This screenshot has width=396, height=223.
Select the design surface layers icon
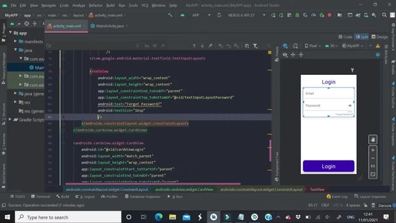pos(285,46)
